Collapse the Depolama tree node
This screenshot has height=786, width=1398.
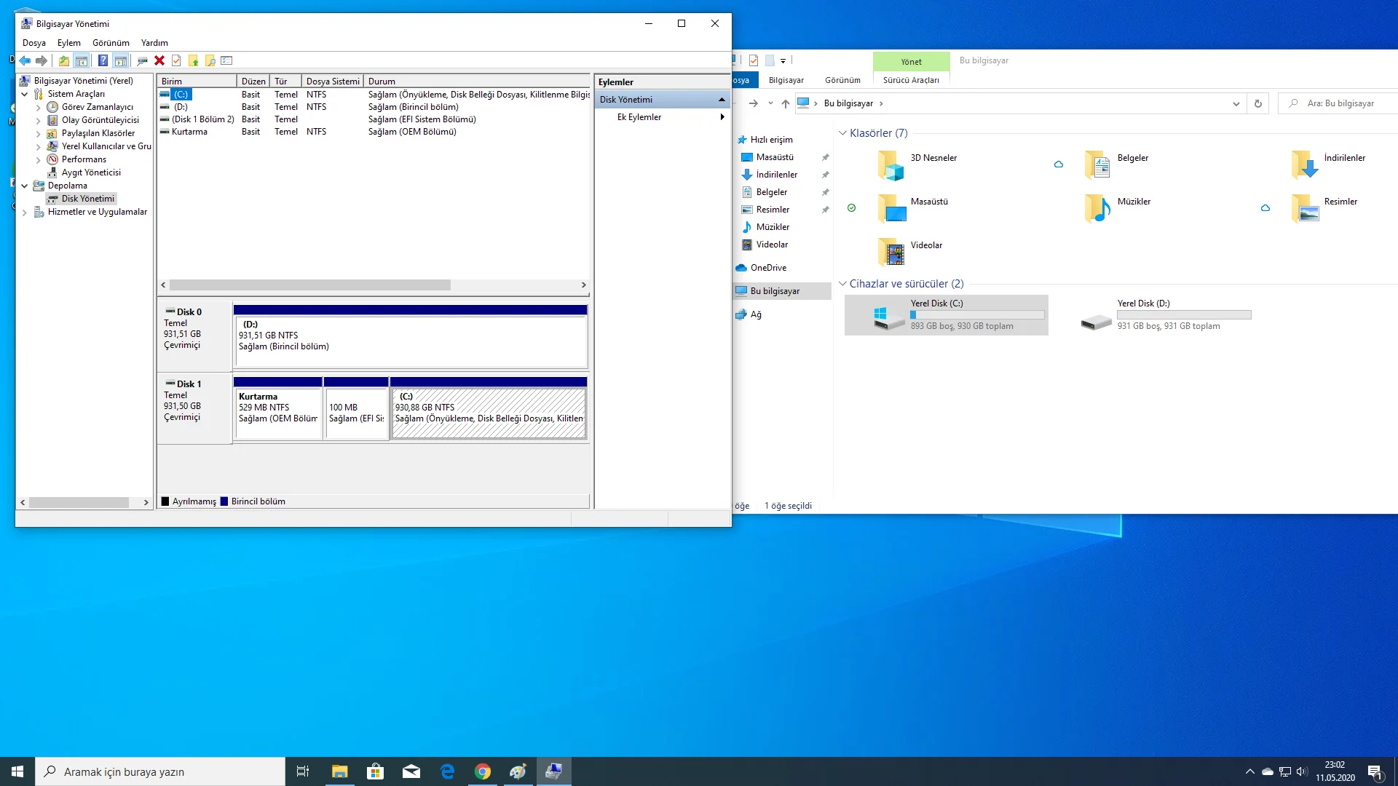tap(24, 186)
